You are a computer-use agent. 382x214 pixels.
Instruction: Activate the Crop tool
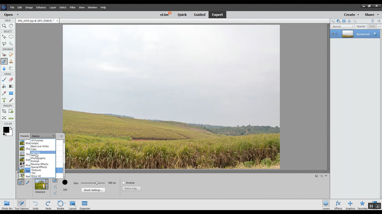coord(4,111)
